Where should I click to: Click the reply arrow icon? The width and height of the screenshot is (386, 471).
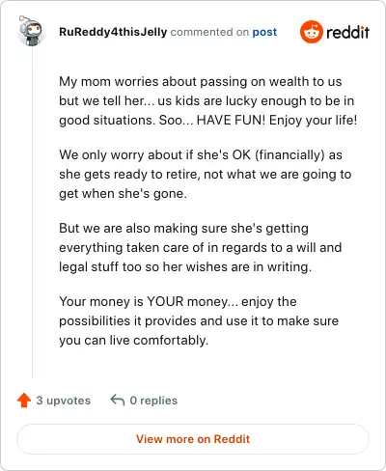118,401
